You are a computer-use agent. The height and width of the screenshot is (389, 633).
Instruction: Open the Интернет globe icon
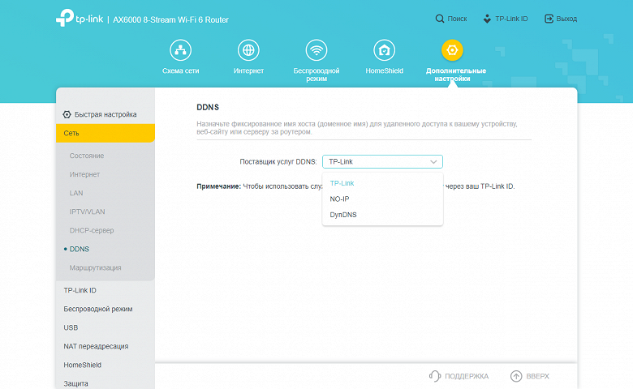(x=248, y=50)
